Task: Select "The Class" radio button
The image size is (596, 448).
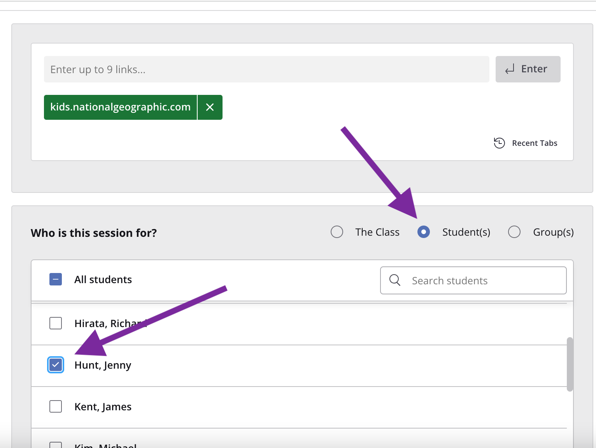Action: (x=337, y=231)
